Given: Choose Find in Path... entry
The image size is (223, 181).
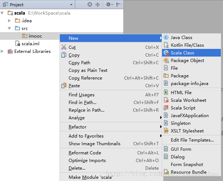Looking at the screenshot, I should click(x=111, y=103).
